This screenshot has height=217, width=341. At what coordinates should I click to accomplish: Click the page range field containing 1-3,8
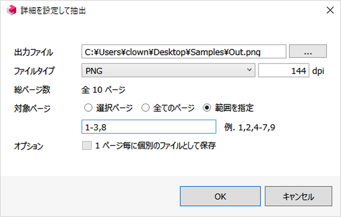point(149,127)
